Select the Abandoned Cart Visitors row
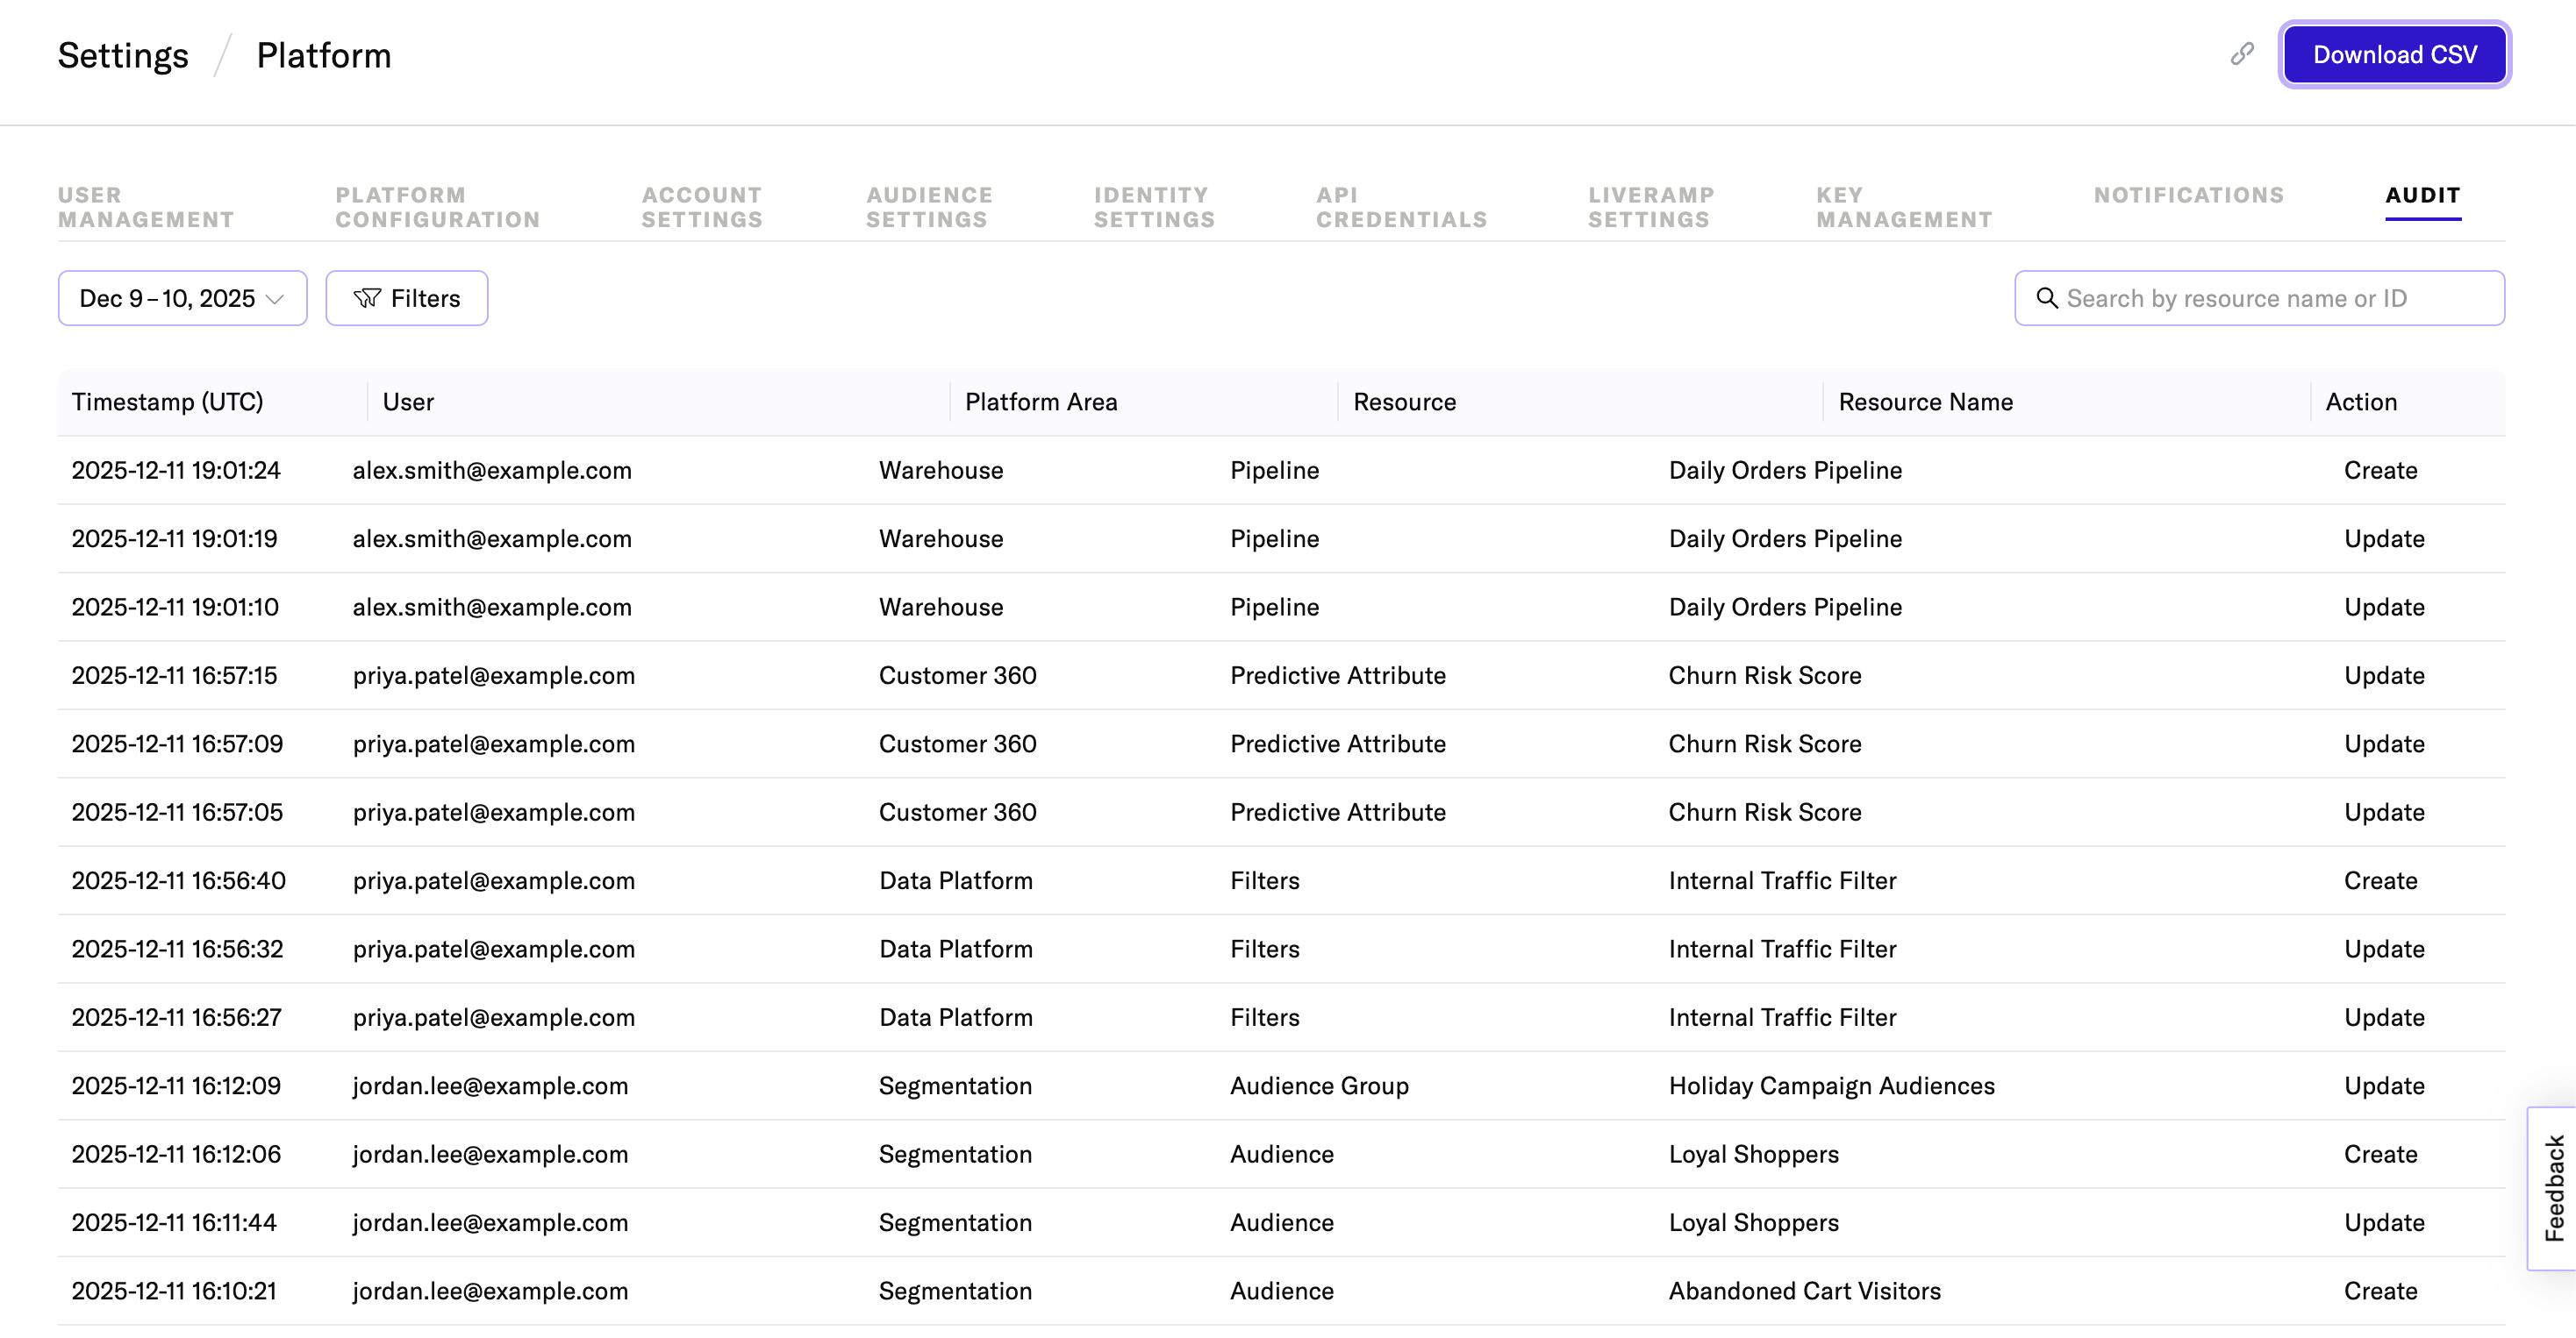2576x1338 pixels. (1804, 1290)
